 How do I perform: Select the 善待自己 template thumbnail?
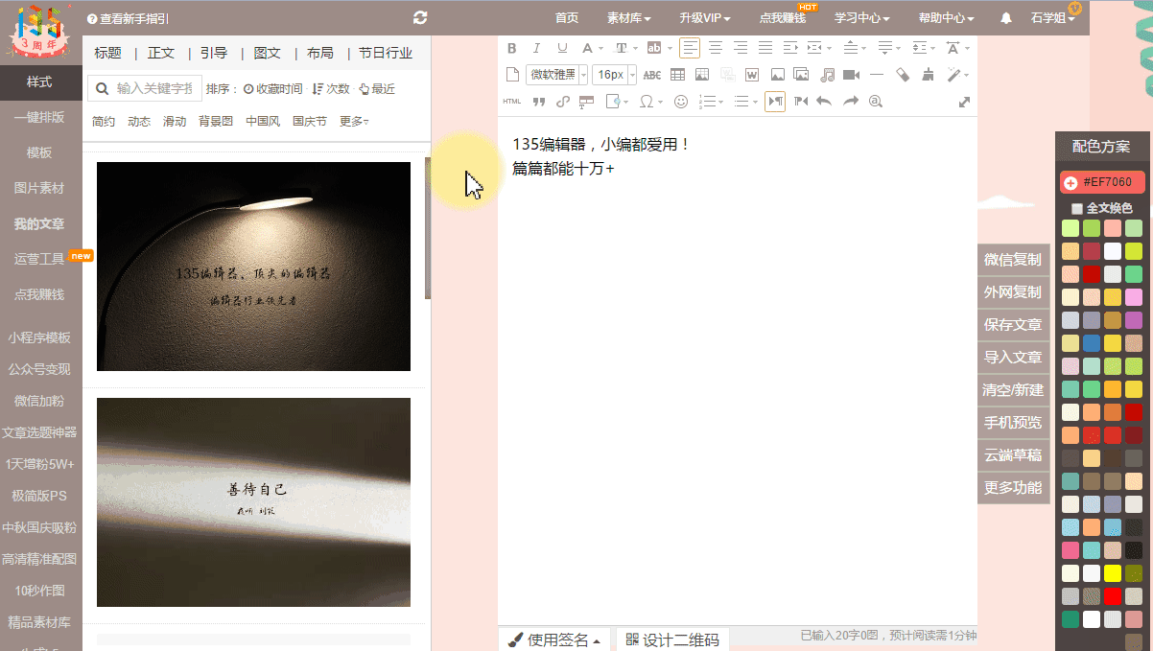pos(253,502)
